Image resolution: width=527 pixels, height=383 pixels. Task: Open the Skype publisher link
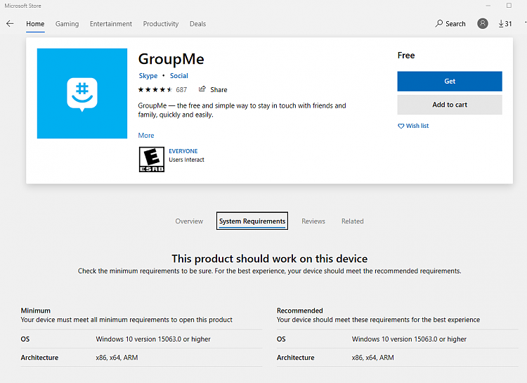pos(148,76)
